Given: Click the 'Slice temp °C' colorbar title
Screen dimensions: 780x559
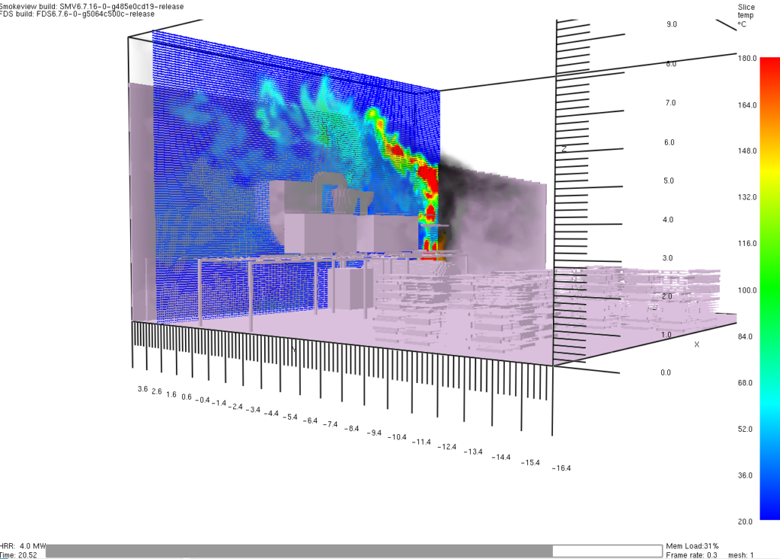Looking at the screenshot, I should (746, 15).
